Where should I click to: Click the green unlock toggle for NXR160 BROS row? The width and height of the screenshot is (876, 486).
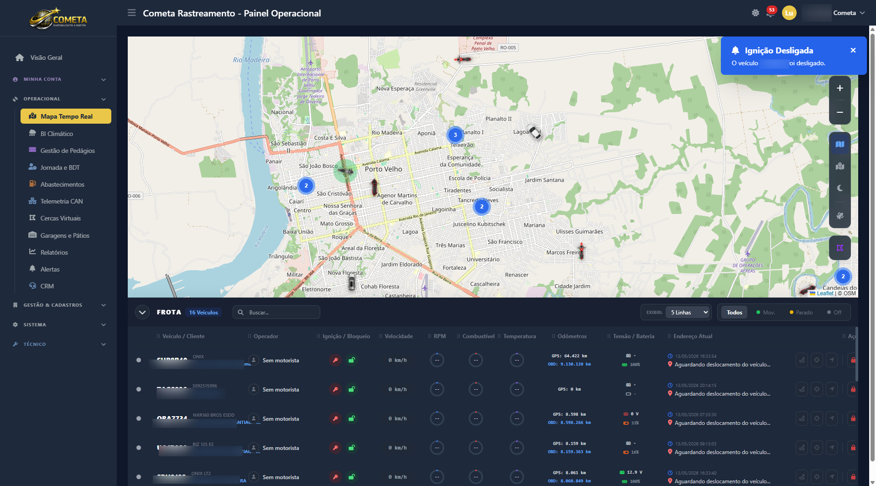coord(351,418)
